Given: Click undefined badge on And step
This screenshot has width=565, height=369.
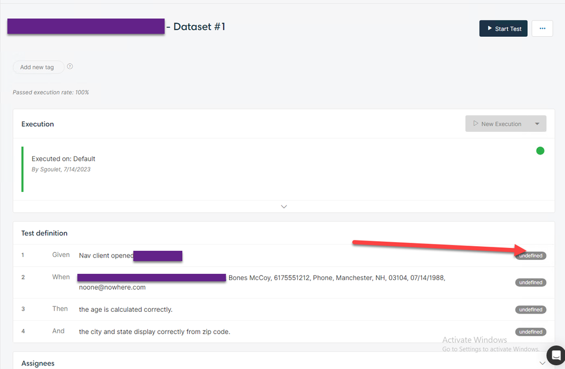Looking at the screenshot, I should [531, 332].
